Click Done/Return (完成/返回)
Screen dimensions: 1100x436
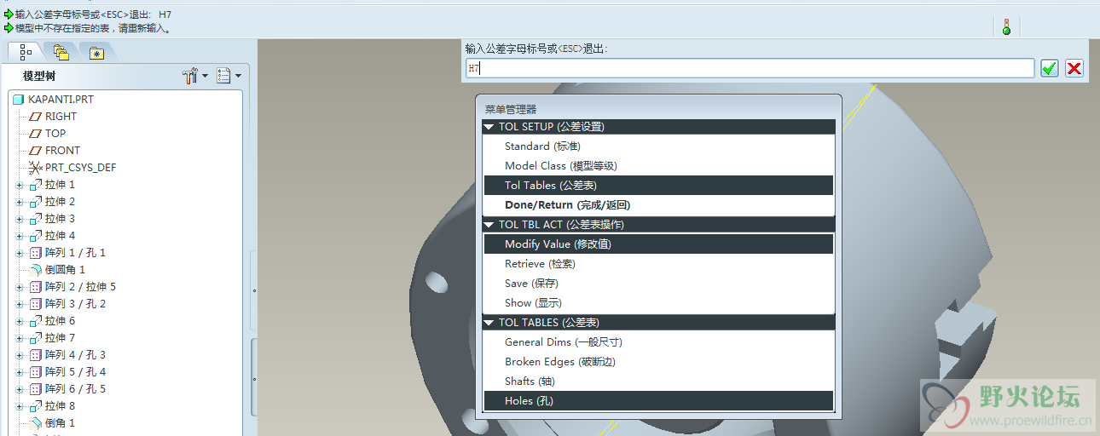(x=658, y=205)
